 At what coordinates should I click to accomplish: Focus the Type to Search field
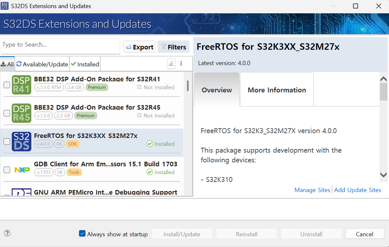click(x=60, y=45)
